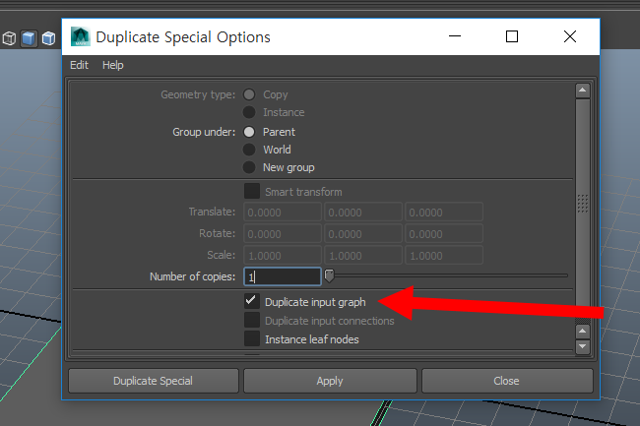Close the dialog with the X button
Screen dimensions: 640x426
click(570, 36)
